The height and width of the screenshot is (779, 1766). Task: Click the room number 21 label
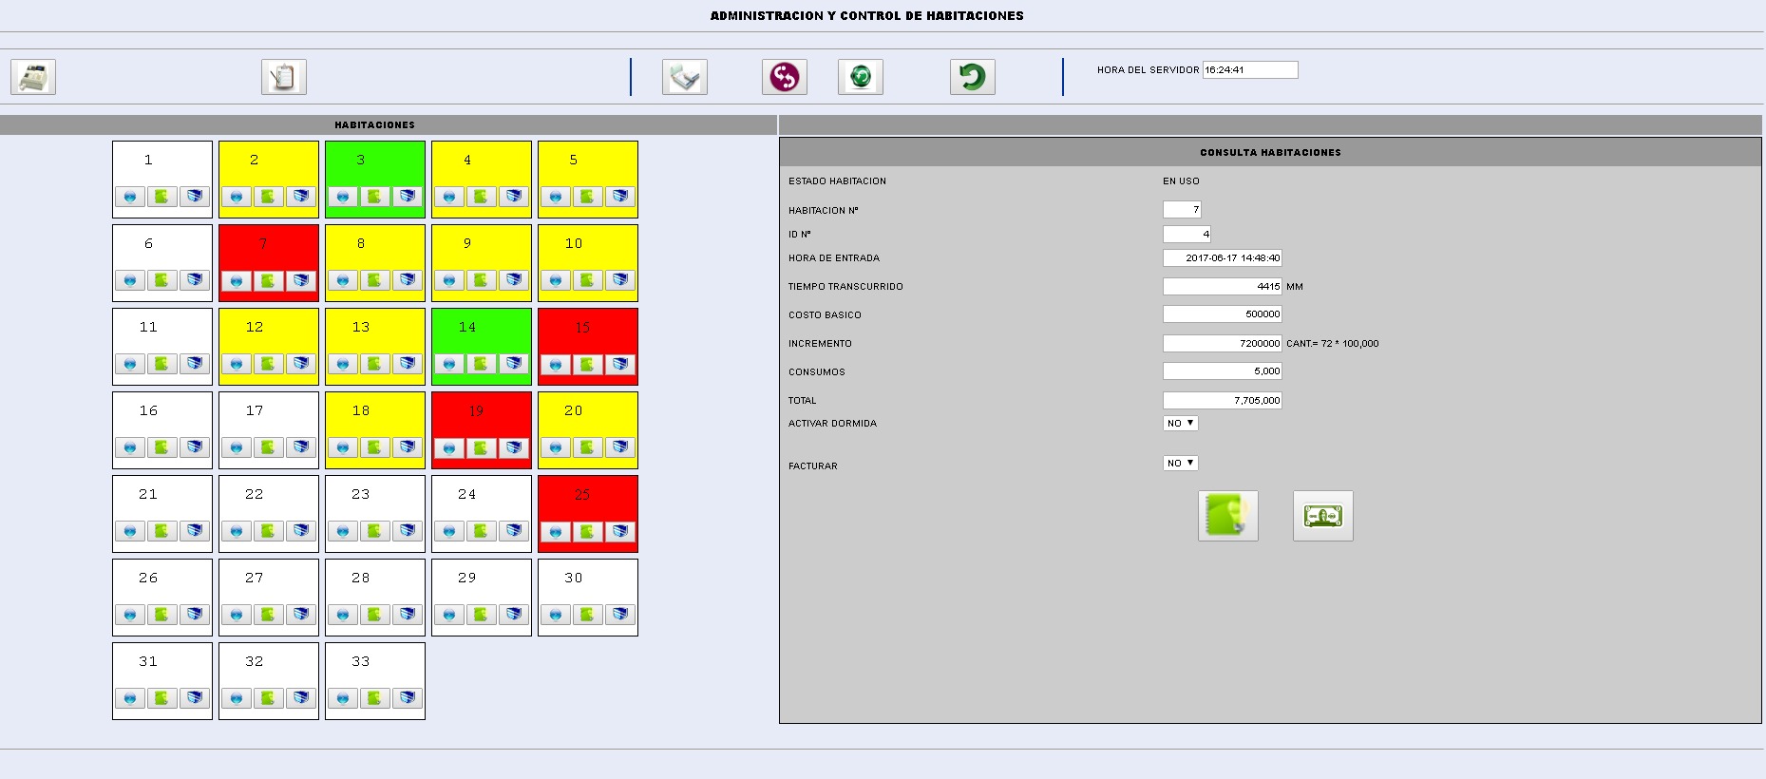(148, 495)
